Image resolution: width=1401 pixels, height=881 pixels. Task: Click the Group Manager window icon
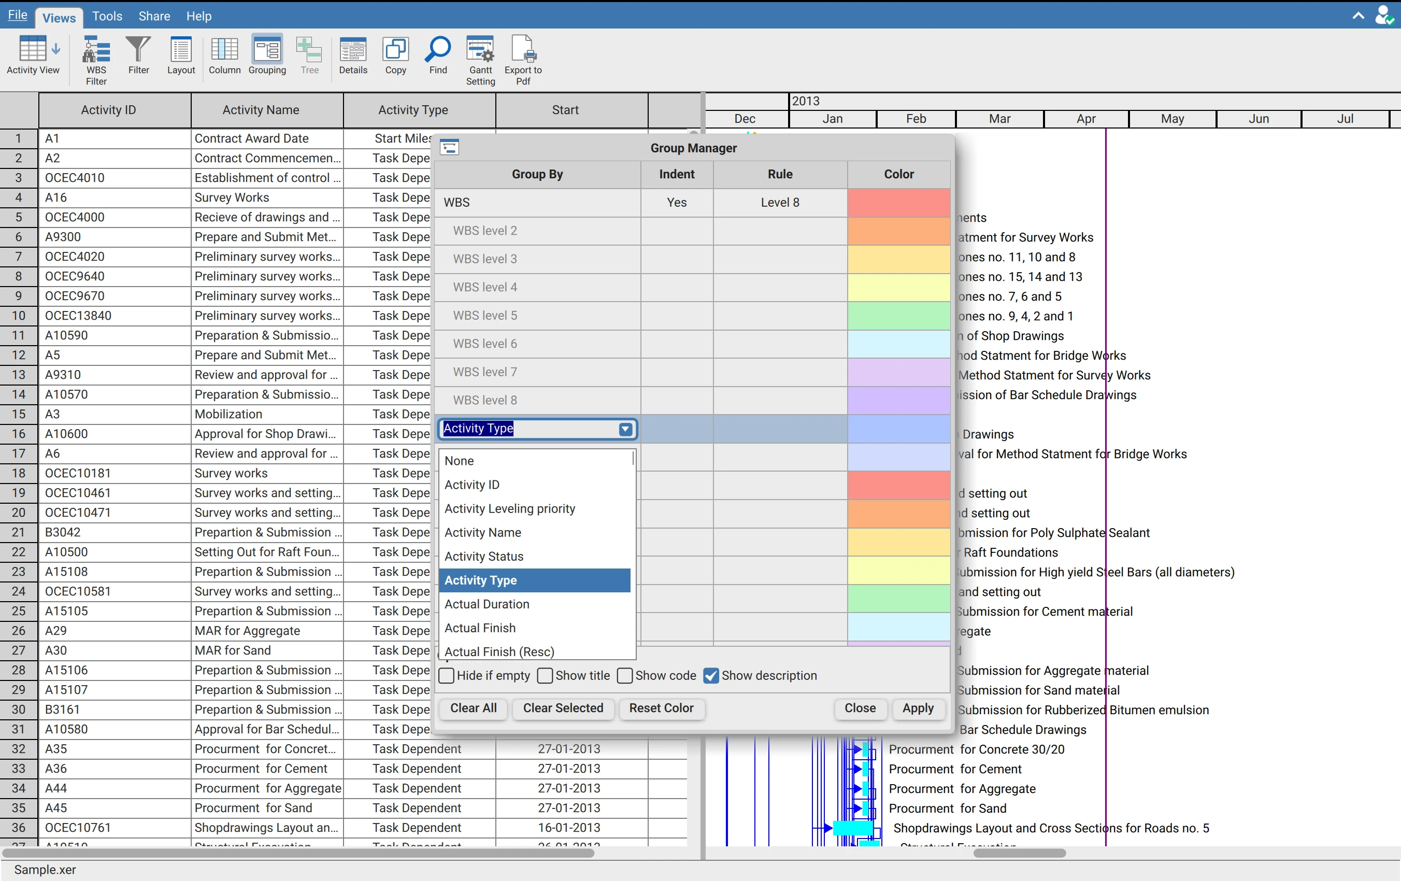tap(449, 147)
